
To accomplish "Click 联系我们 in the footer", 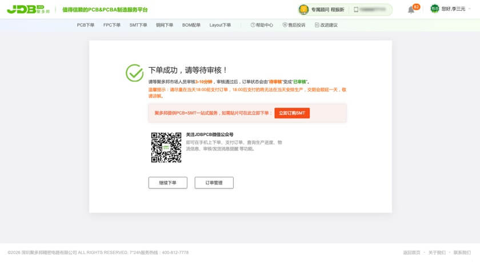I will (462, 252).
